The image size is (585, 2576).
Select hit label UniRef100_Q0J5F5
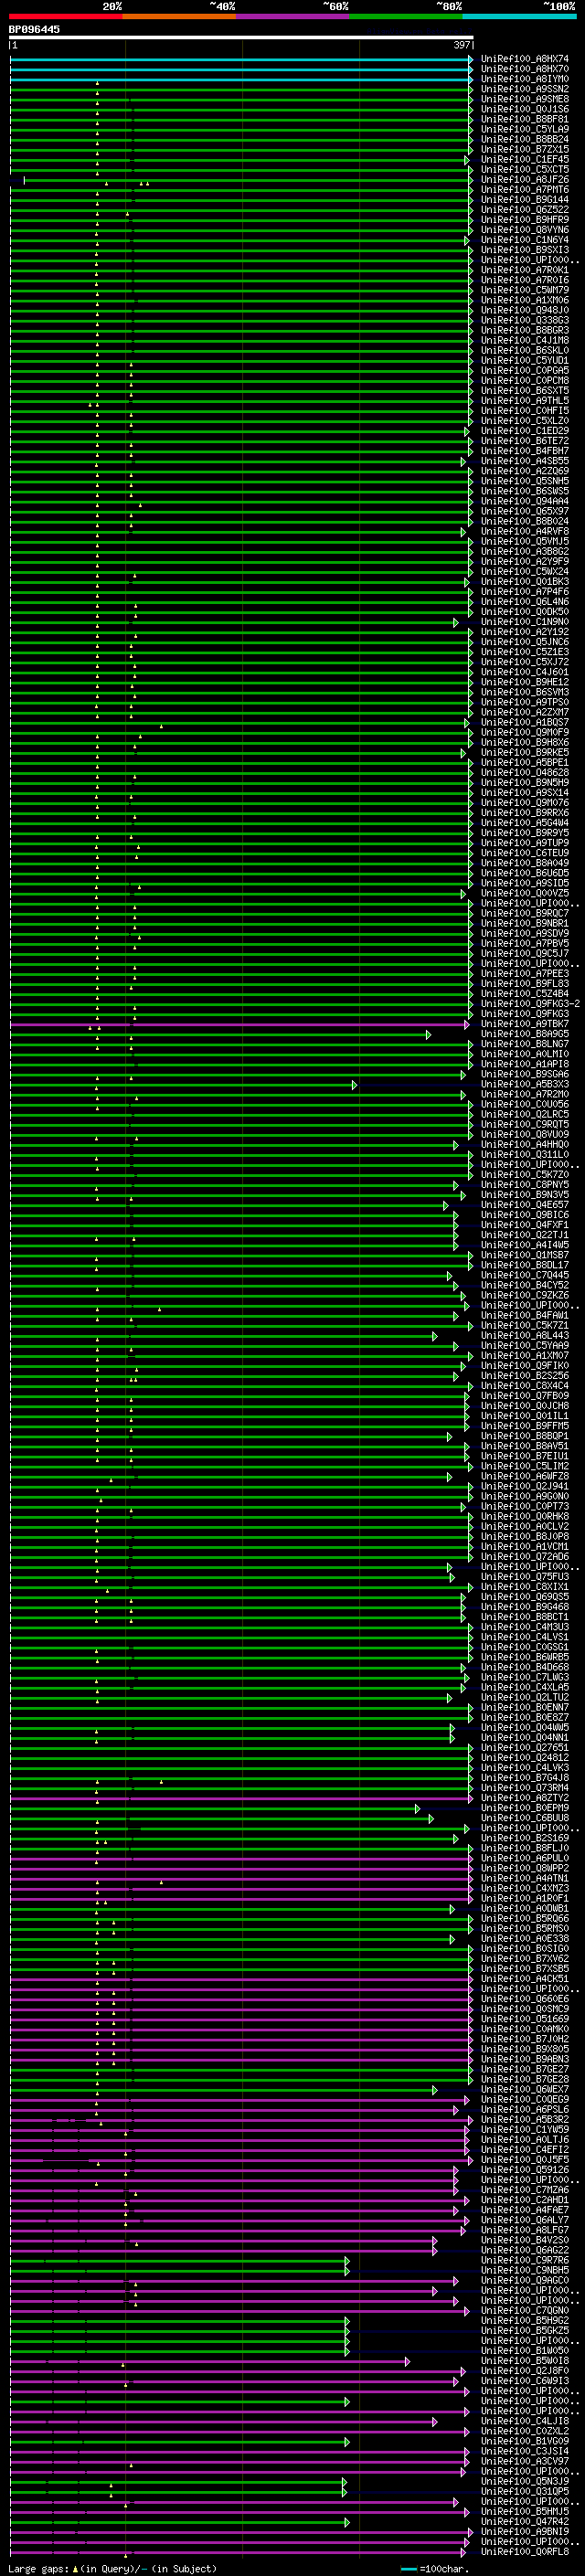[524, 2160]
